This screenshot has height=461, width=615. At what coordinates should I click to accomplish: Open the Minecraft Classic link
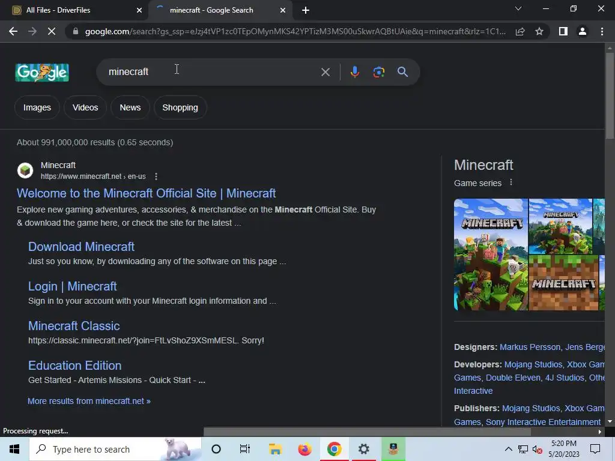[x=74, y=326]
